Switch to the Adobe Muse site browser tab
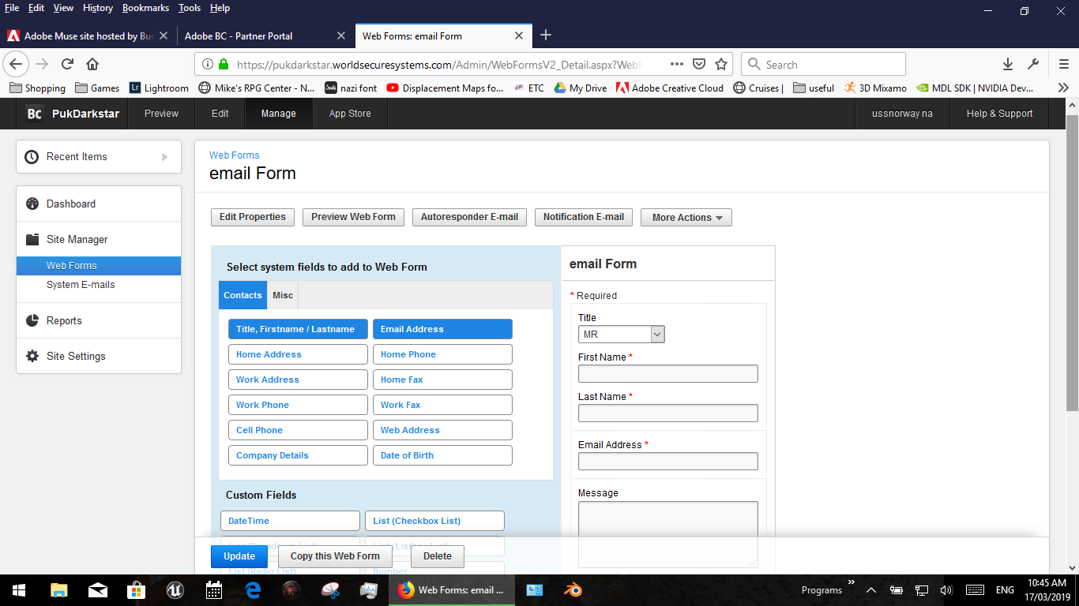 click(87, 36)
